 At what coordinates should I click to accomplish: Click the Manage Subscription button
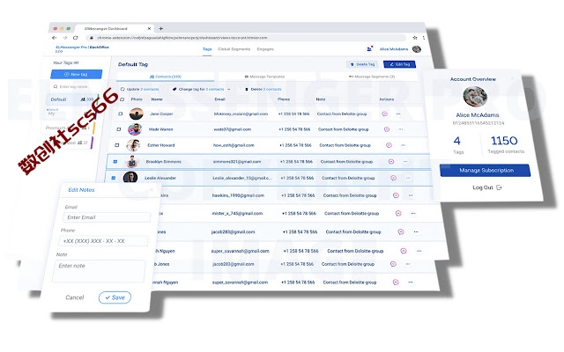(x=486, y=170)
